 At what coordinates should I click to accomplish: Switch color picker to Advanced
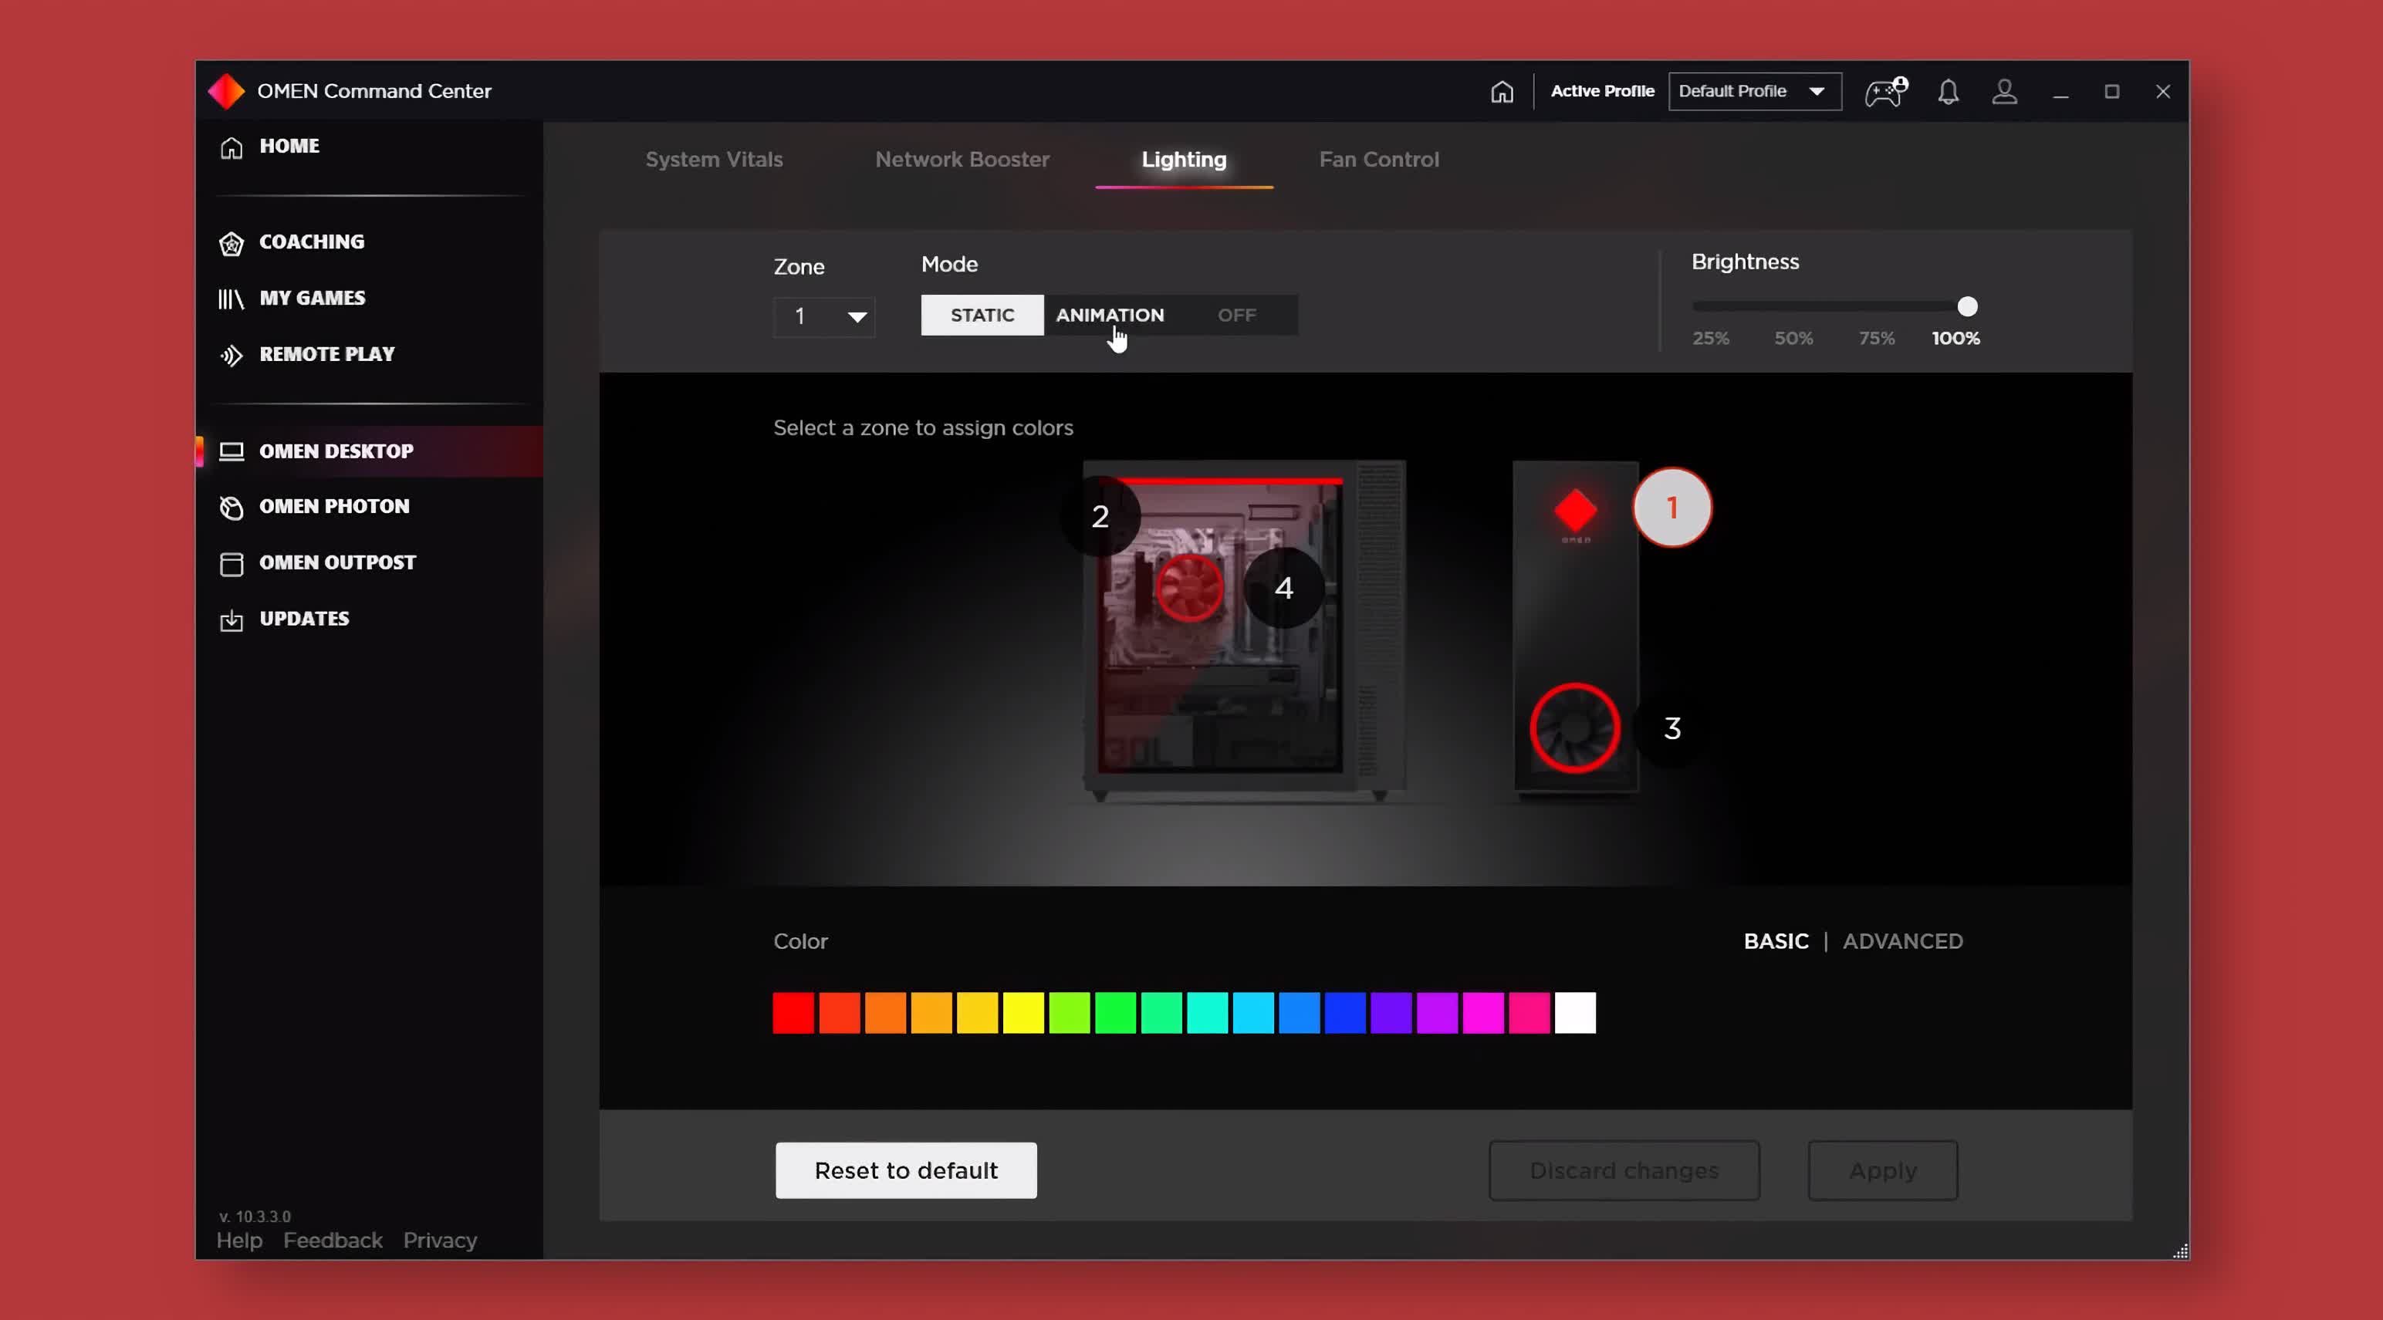tap(1902, 940)
